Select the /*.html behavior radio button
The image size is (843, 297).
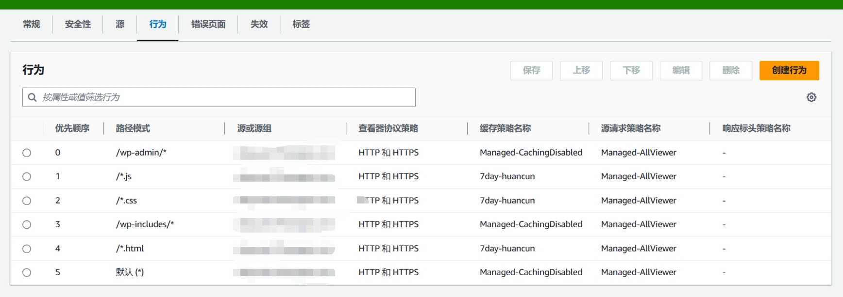27,249
